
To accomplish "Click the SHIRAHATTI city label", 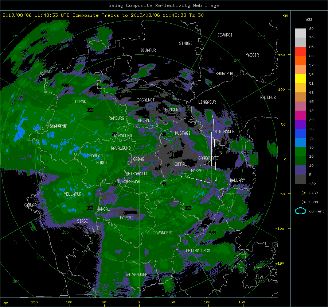I will tap(137, 174).
